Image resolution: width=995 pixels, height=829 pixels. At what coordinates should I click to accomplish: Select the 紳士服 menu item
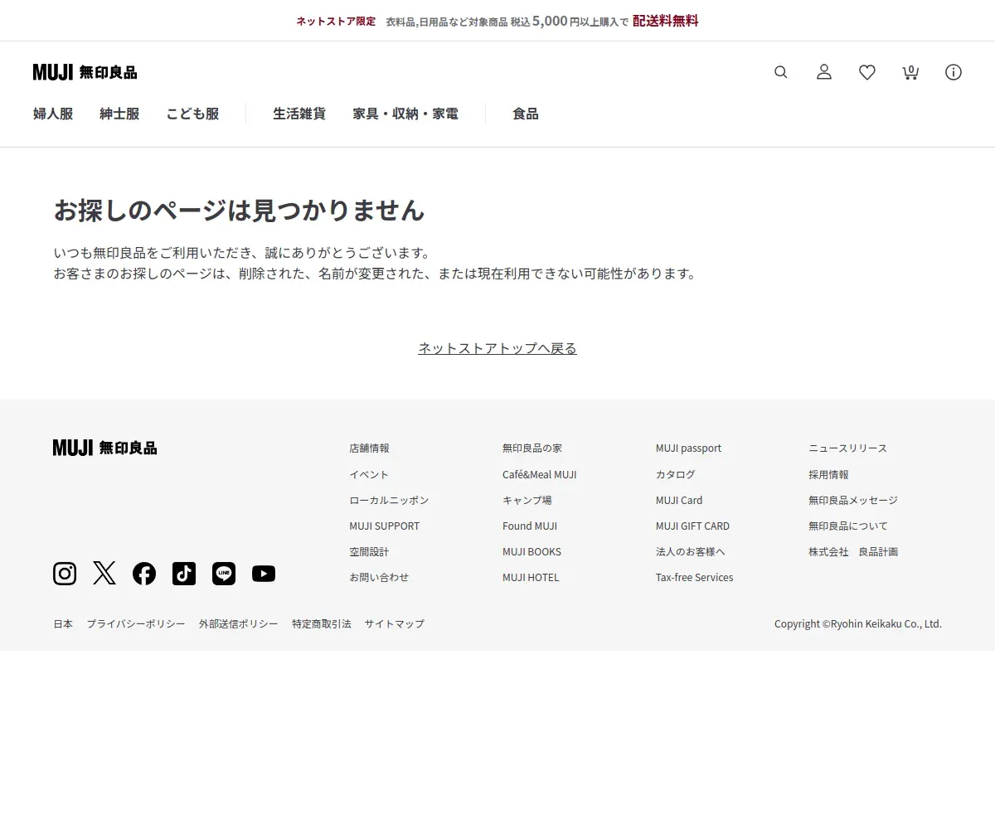point(119,114)
